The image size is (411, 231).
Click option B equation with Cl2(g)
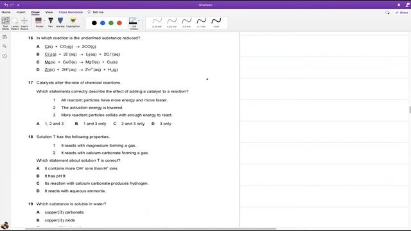point(82,54)
